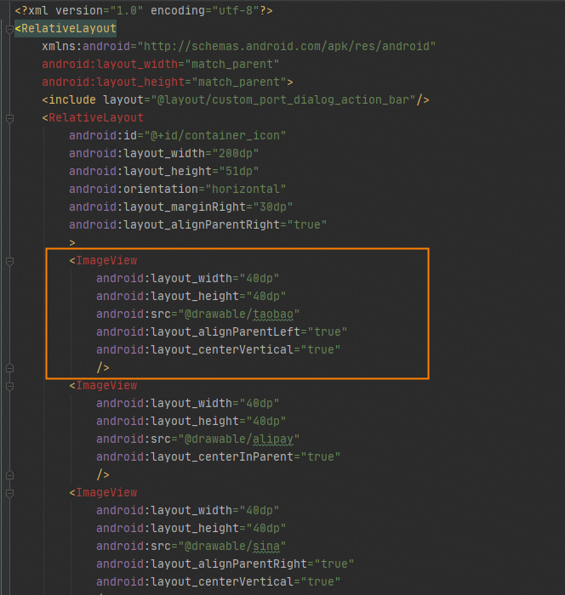Screen dimensions: 565x595
Task: Click orientation="horizontal" attribute
Action: coord(178,189)
